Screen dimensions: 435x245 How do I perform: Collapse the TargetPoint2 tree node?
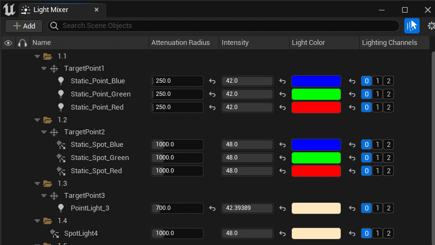pos(44,132)
